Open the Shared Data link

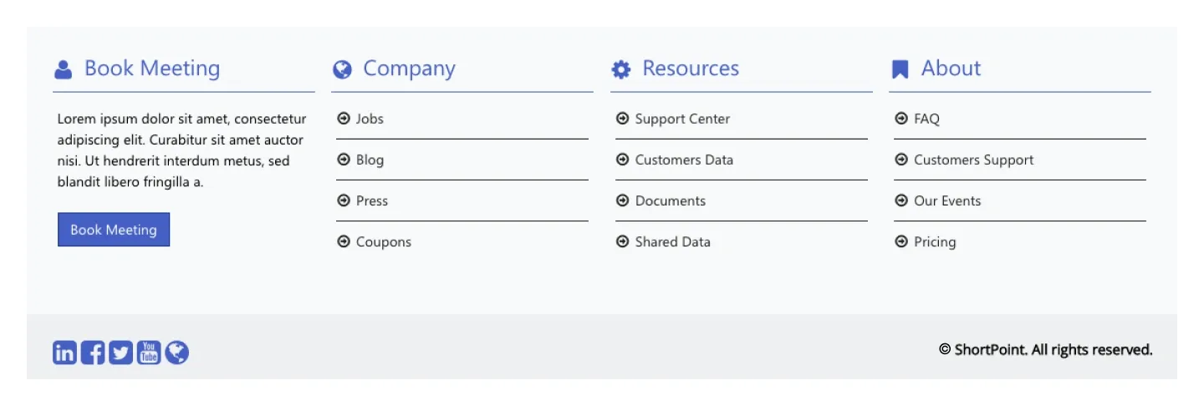[x=673, y=241]
